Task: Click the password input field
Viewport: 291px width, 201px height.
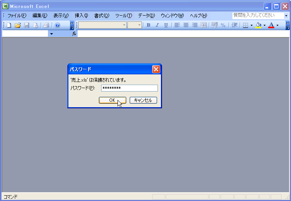Action: click(x=130, y=88)
